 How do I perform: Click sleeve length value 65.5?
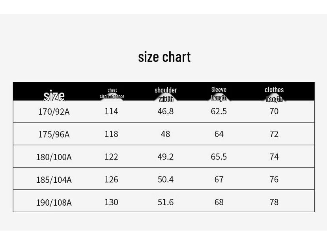(219, 156)
